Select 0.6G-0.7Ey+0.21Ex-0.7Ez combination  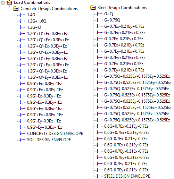126,170
